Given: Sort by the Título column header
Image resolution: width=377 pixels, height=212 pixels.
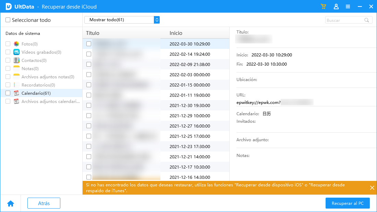Looking at the screenshot, I should pos(93,33).
